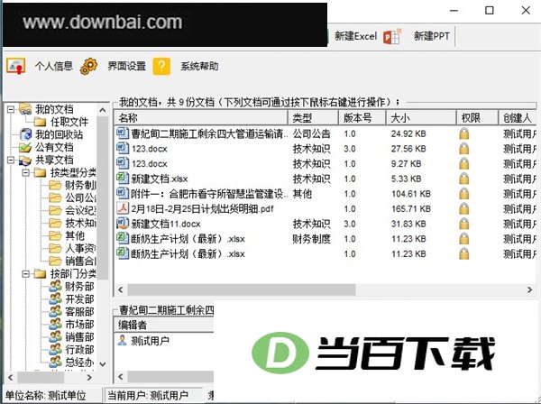
Task: Click the 新建Excel toolbar button
Action: [355, 36]
